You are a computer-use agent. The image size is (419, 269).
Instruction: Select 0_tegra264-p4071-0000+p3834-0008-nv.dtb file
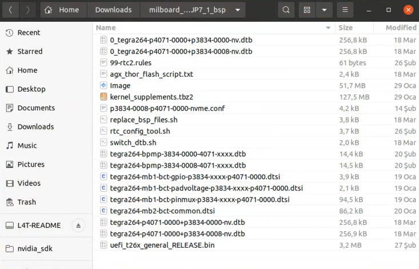point(256,52)
